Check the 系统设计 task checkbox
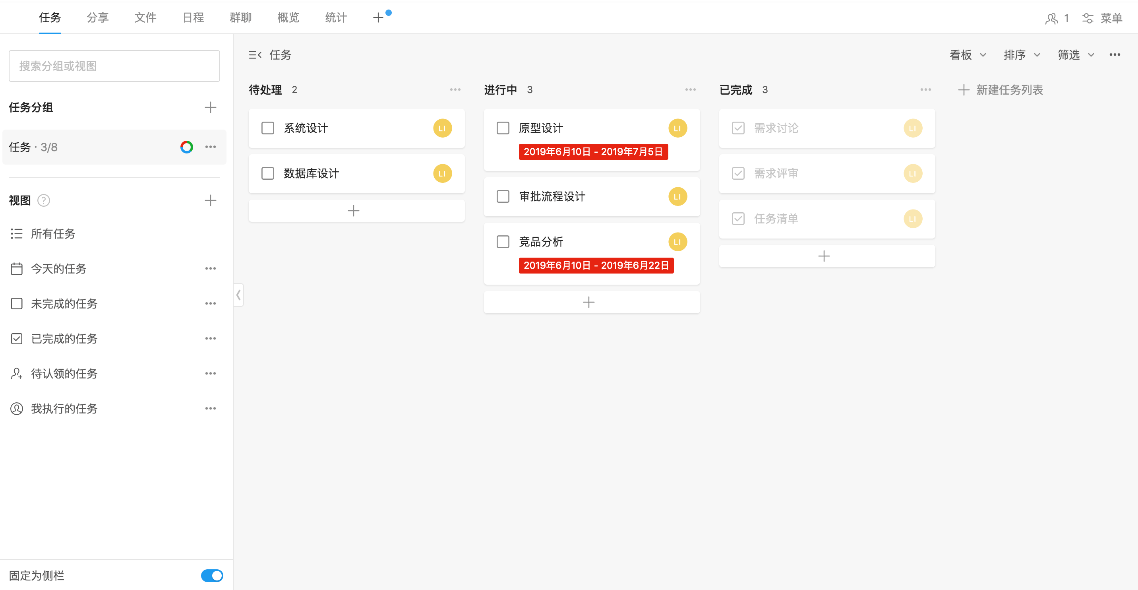Viewport: 1138px width, 590px height. [268, 128]
